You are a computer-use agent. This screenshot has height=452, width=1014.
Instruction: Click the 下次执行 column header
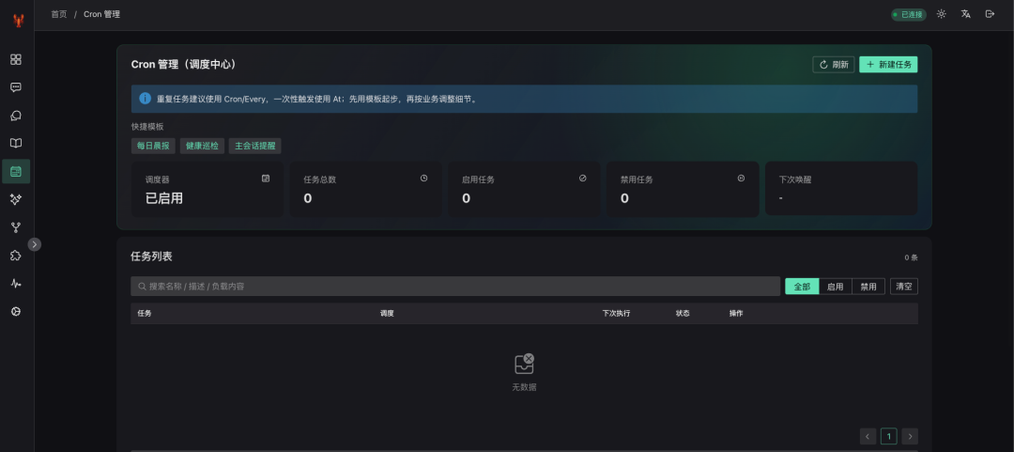pyautogui.click(x=616, y=314)
